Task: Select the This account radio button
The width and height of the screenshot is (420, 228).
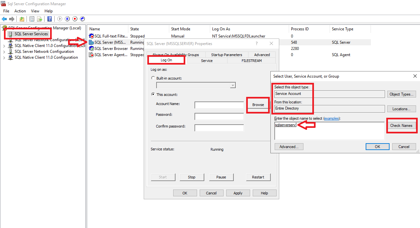Action: [x=153, y=94]
